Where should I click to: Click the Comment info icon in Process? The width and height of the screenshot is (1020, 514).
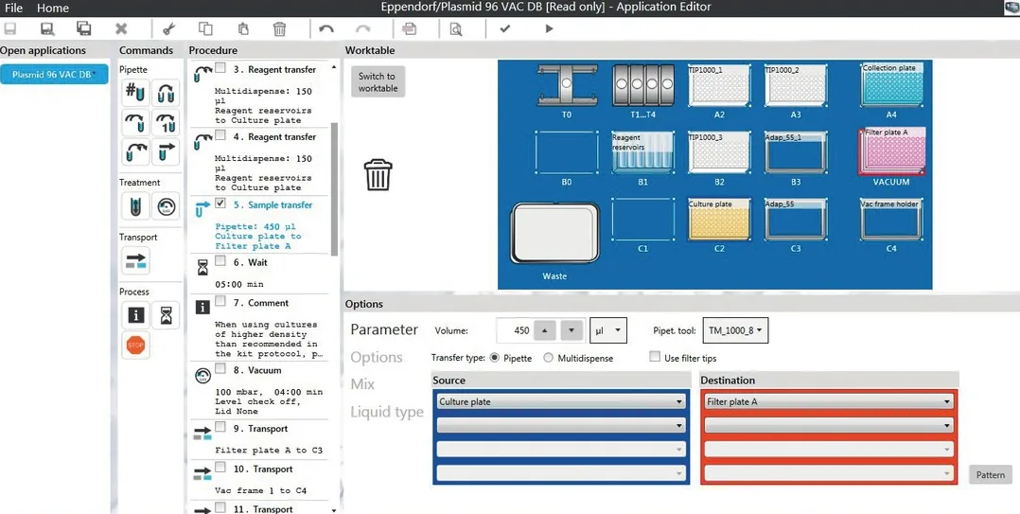tap(135, 315)
